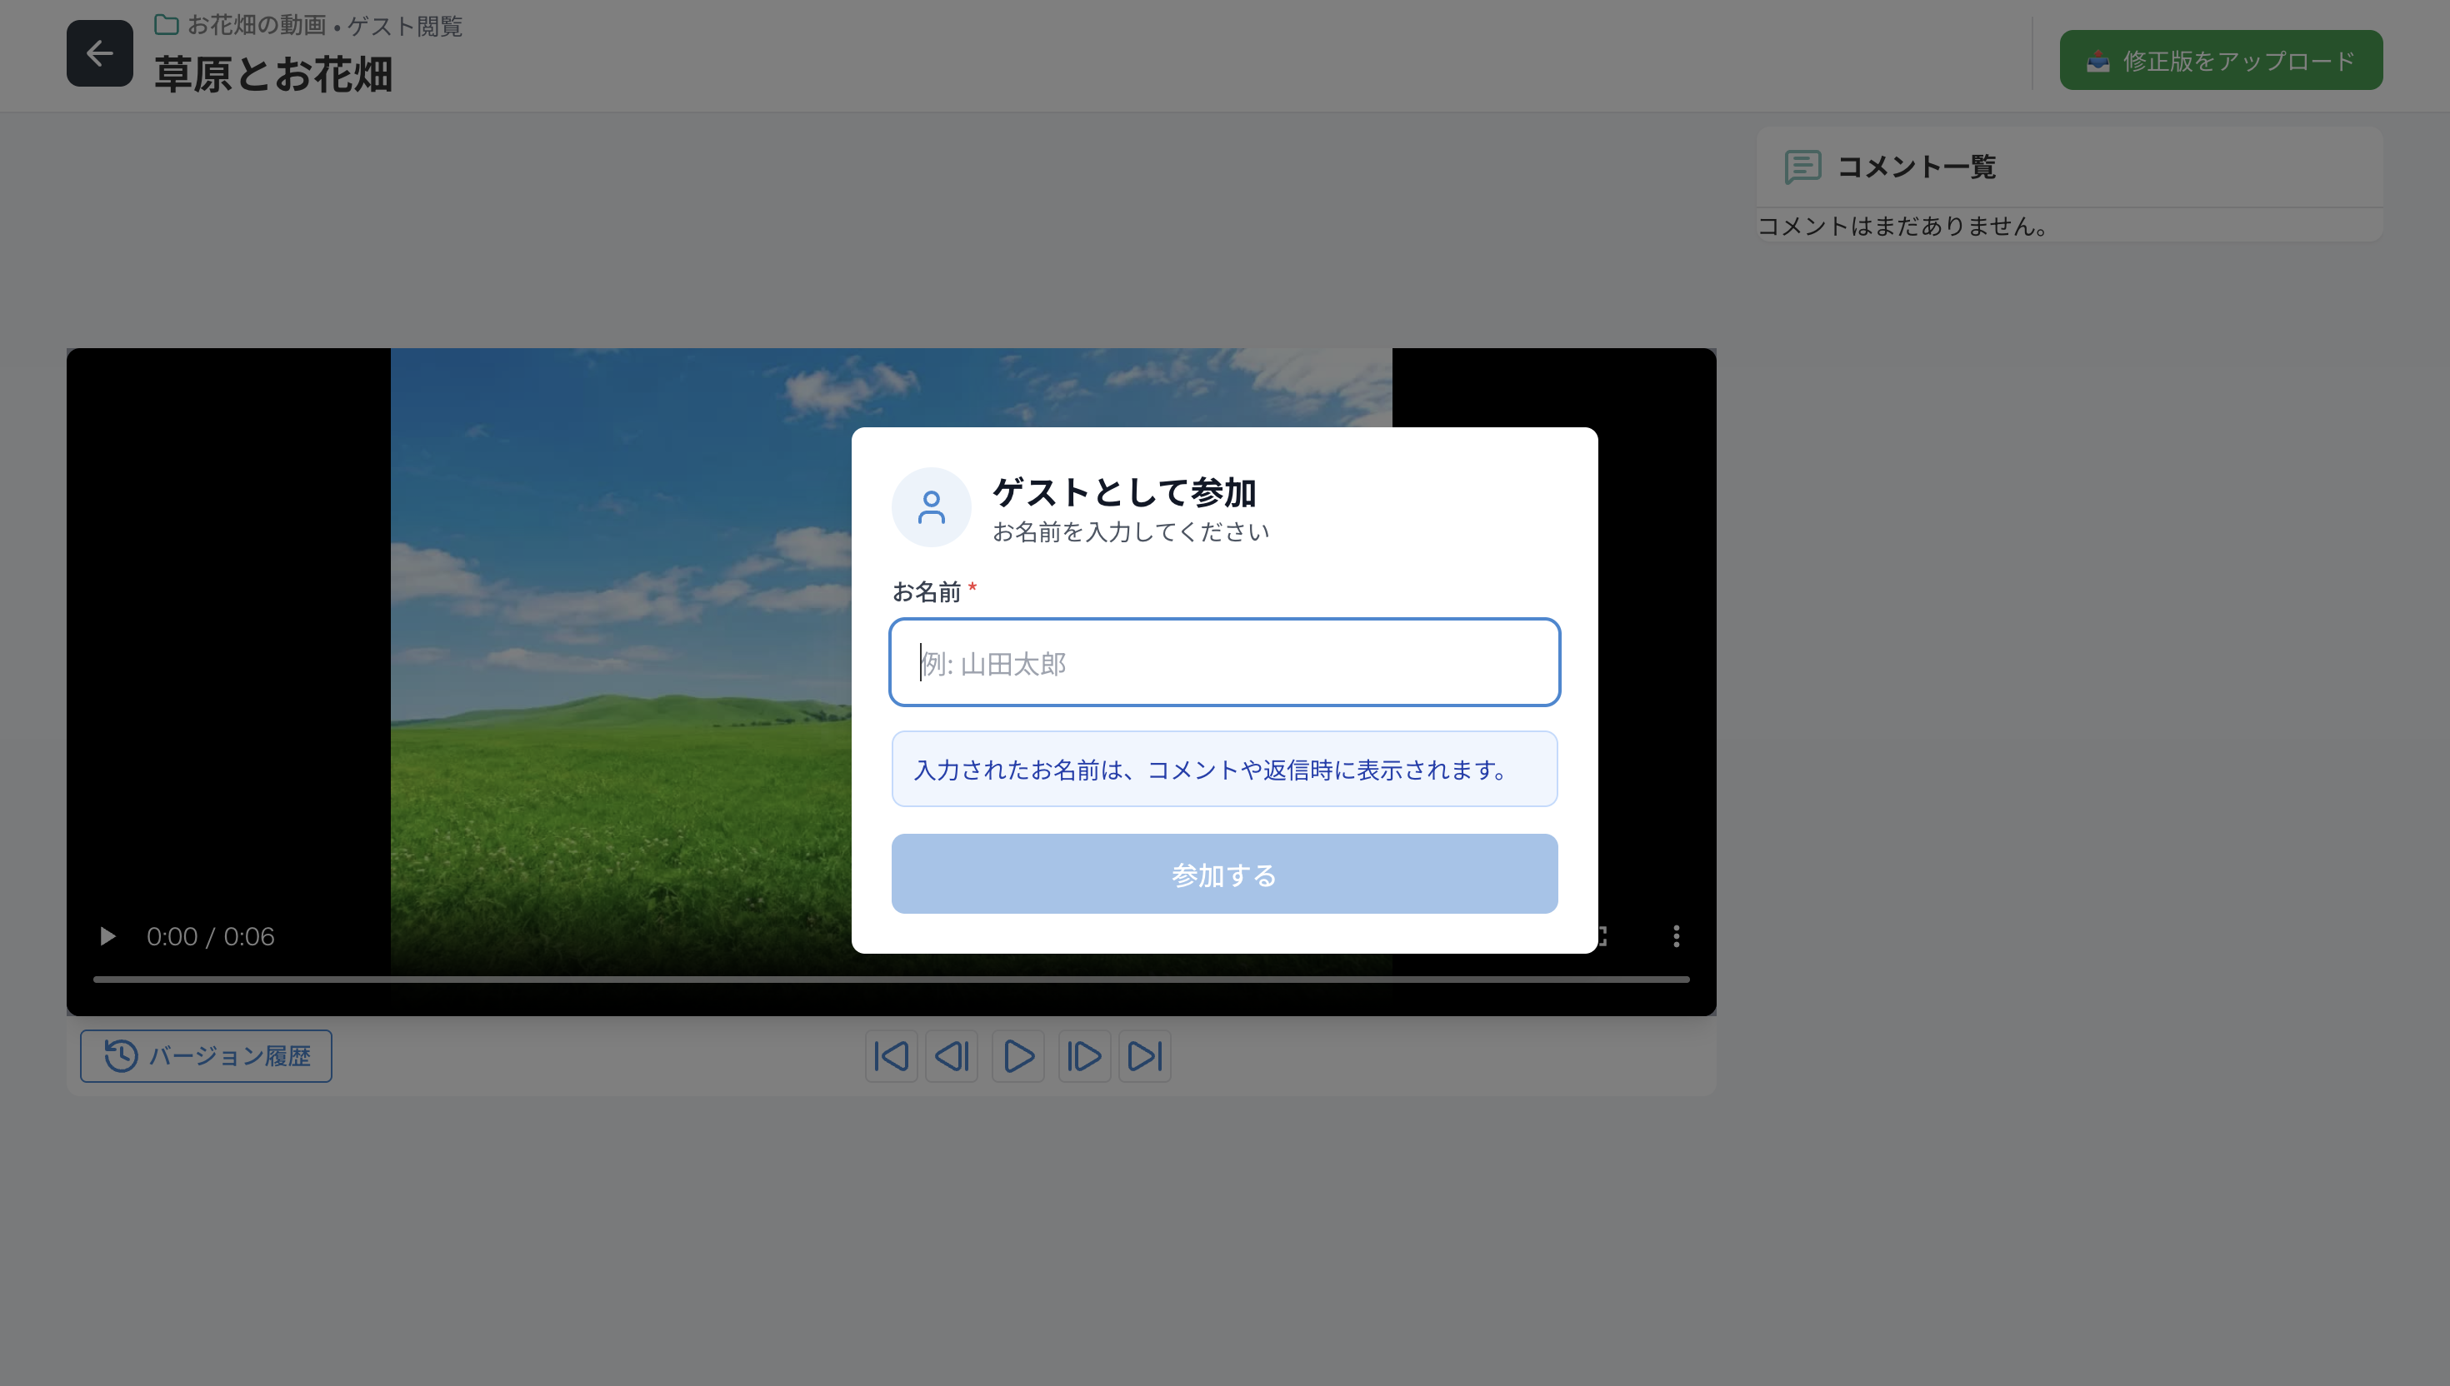This screenshot has height=1386, width=2450.
Task: Click the お花畑の動画 folder breadcrumb
Action: [x=241, y=26]
